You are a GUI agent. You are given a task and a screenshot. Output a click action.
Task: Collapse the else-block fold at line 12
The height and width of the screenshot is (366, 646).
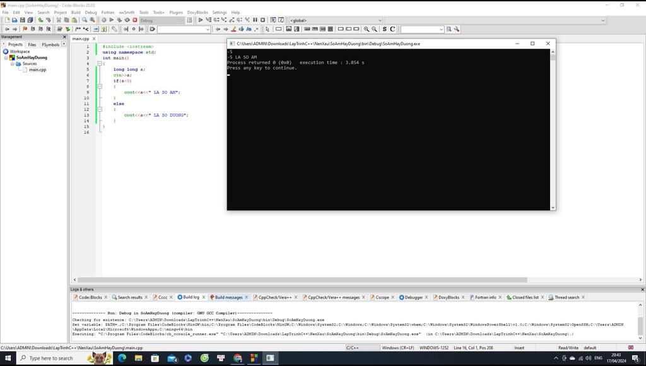tap(100, 109)
